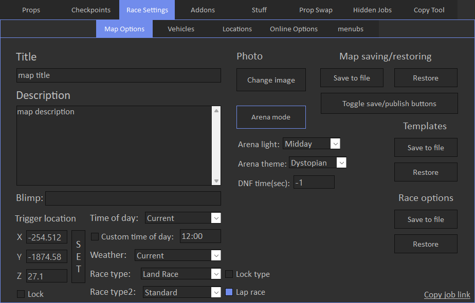This screenshot has width=475, height=303.
Task: Enable Custom time of day checkbox
Action: click(95, 236)
